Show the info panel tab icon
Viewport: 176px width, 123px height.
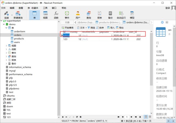[162, 22]
